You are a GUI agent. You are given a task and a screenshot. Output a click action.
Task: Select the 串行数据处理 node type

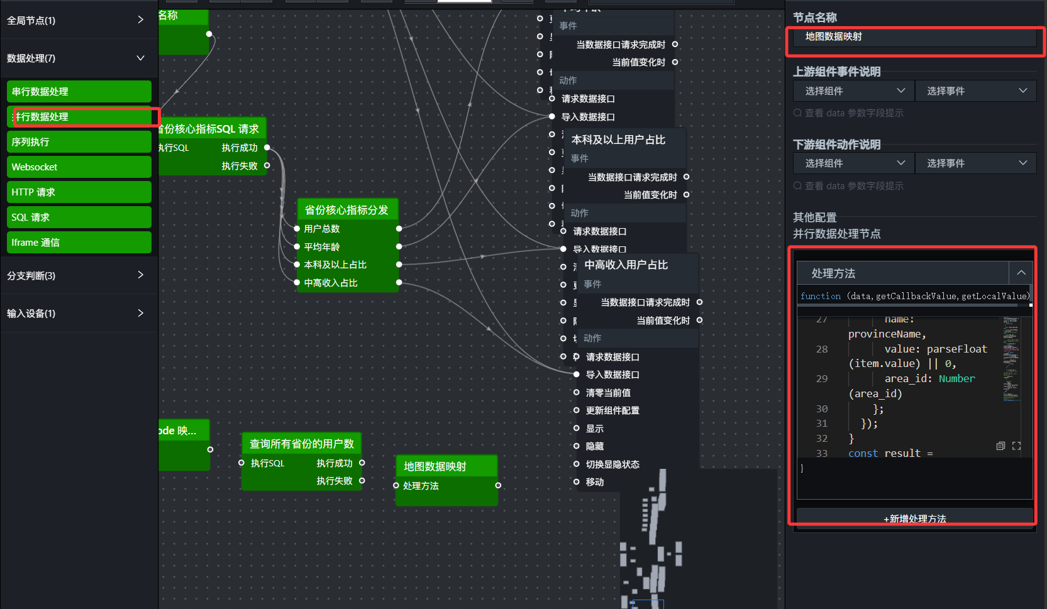(79, 91)
